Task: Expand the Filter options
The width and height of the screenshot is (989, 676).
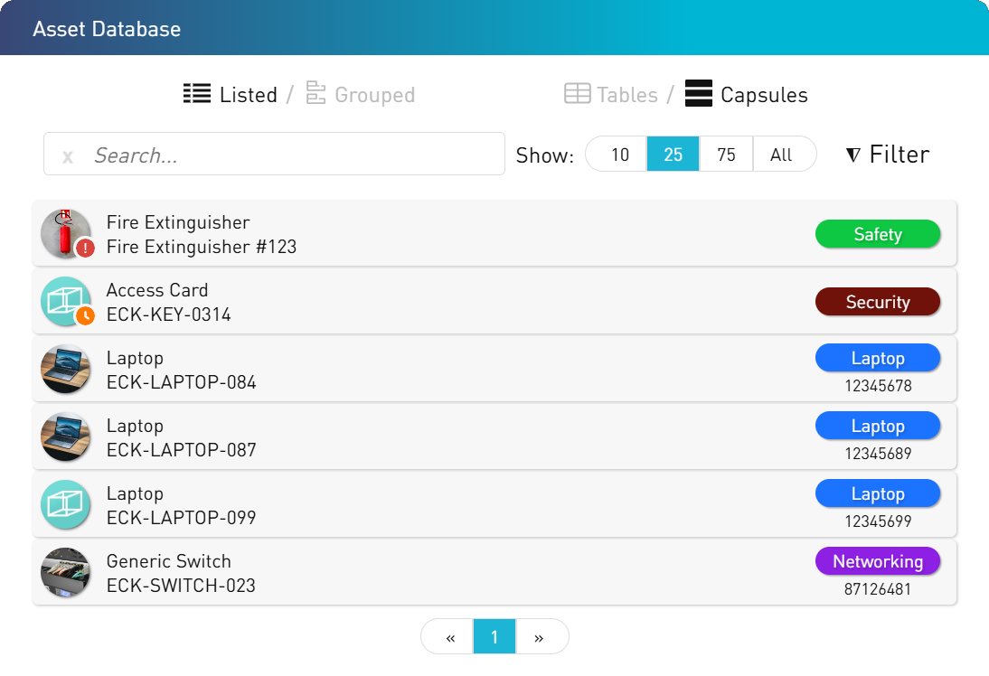Action: (x=887, y=155)
